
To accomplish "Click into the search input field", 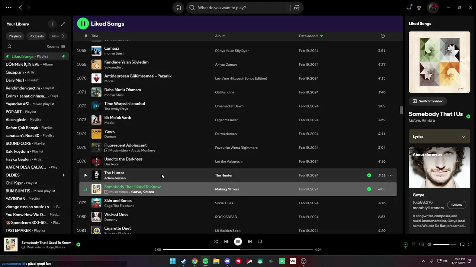I will (242, 8).
